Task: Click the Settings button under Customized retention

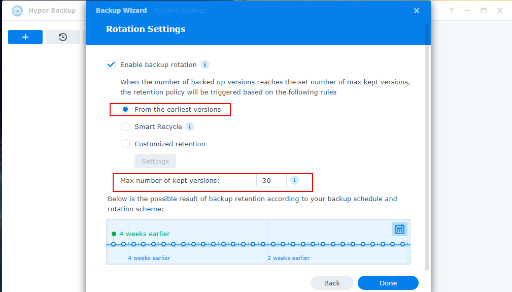Action: click(x=155, y=161)
